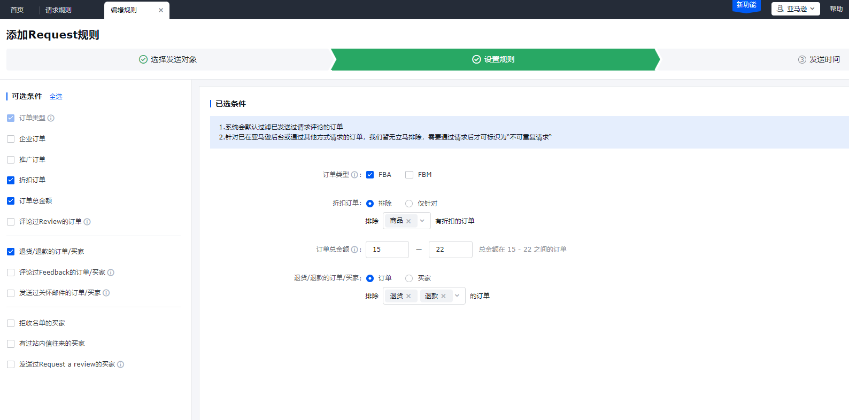The width and height of the screenshot is (849, 420).
Task: Click the 选择发送对象 step check icon
Action: (143, 59)
